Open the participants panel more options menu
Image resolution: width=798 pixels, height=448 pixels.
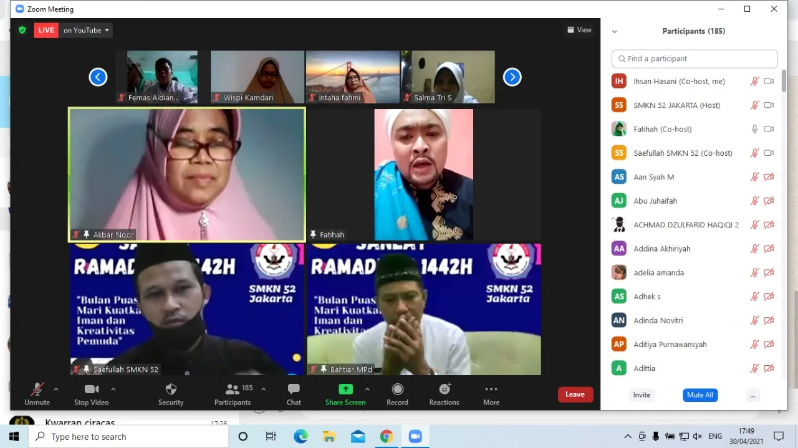pyautogui.click(x=752, y=395)
